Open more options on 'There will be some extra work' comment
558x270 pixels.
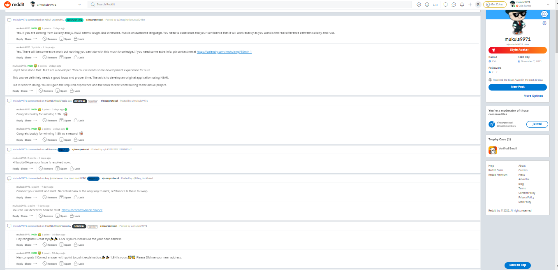[x=35, y=58]
